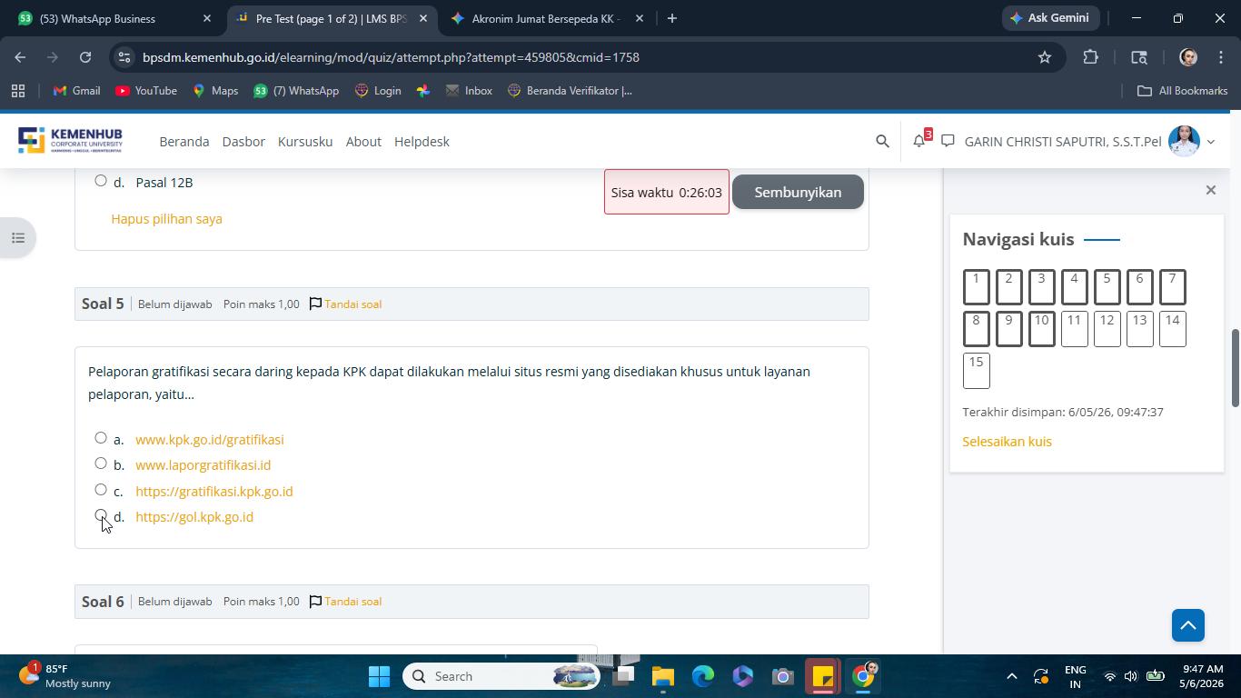Open the Chrome extensions puzzle icon

(x=1090, y=57)
